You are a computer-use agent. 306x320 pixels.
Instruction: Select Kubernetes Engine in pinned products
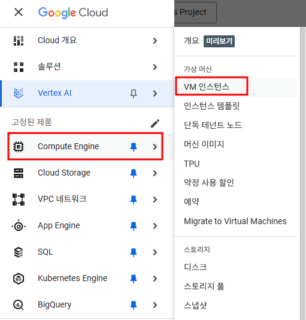(87, 279)
